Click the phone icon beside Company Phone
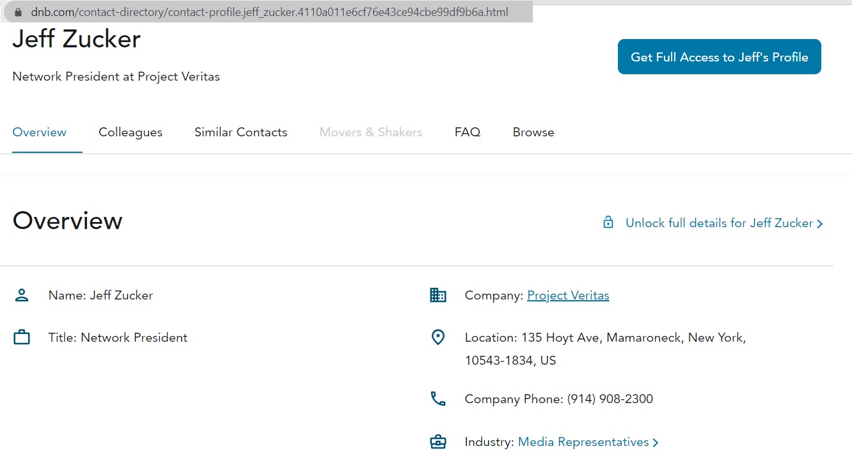852x462 pixels. [438, 399]
